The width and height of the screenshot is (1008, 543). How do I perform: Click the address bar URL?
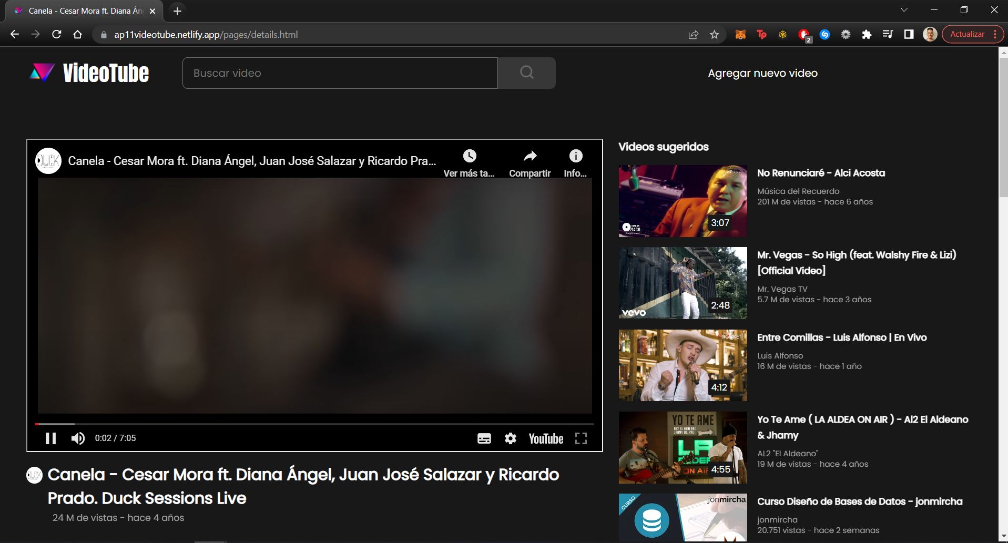click(x=206, y=35)
